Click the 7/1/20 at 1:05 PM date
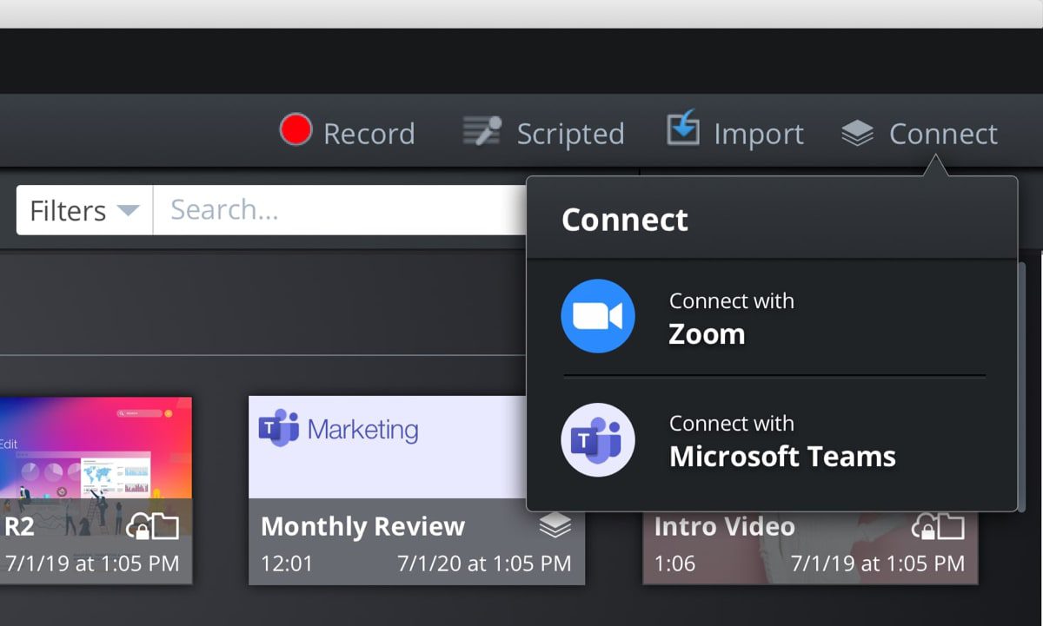The width and height of the screenshot is (1043, 626). [x=484, y=563]
